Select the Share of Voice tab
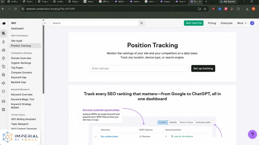This screenshot has width=259, height=145. (x=186, y=123)
